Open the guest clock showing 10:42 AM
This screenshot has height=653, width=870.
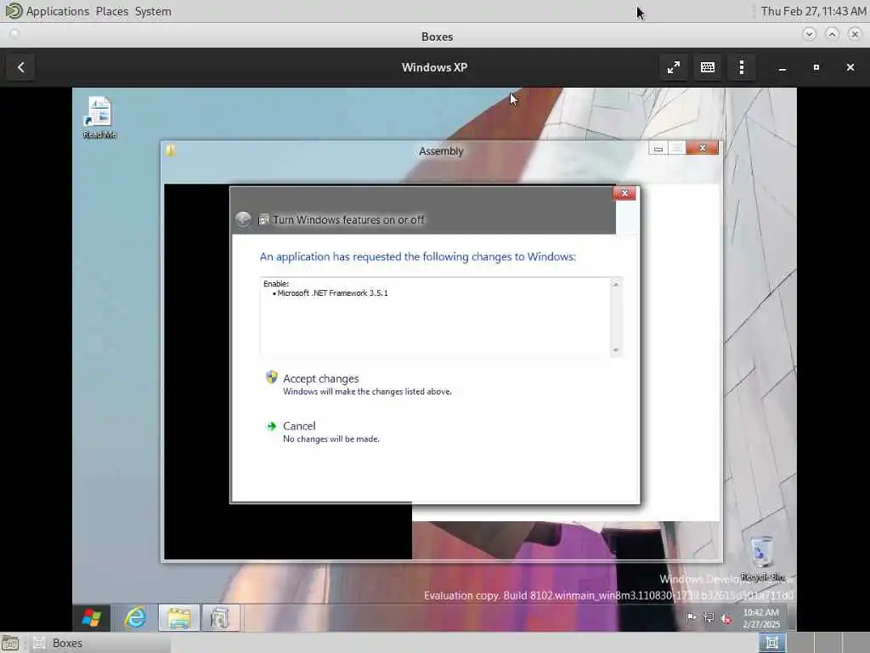coord(761,618)
